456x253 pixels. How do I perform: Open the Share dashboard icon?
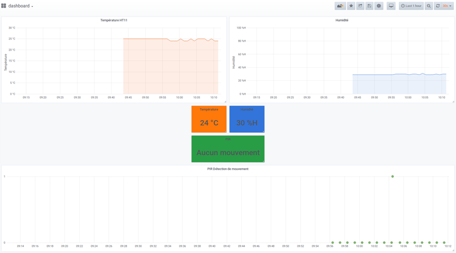pos(360,6)
